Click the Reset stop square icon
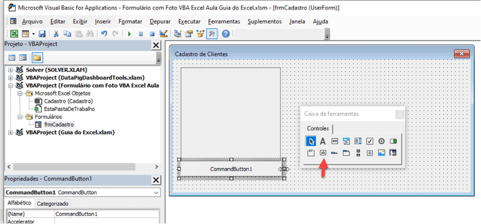This screenshot has height=224, width=481. 152,34
